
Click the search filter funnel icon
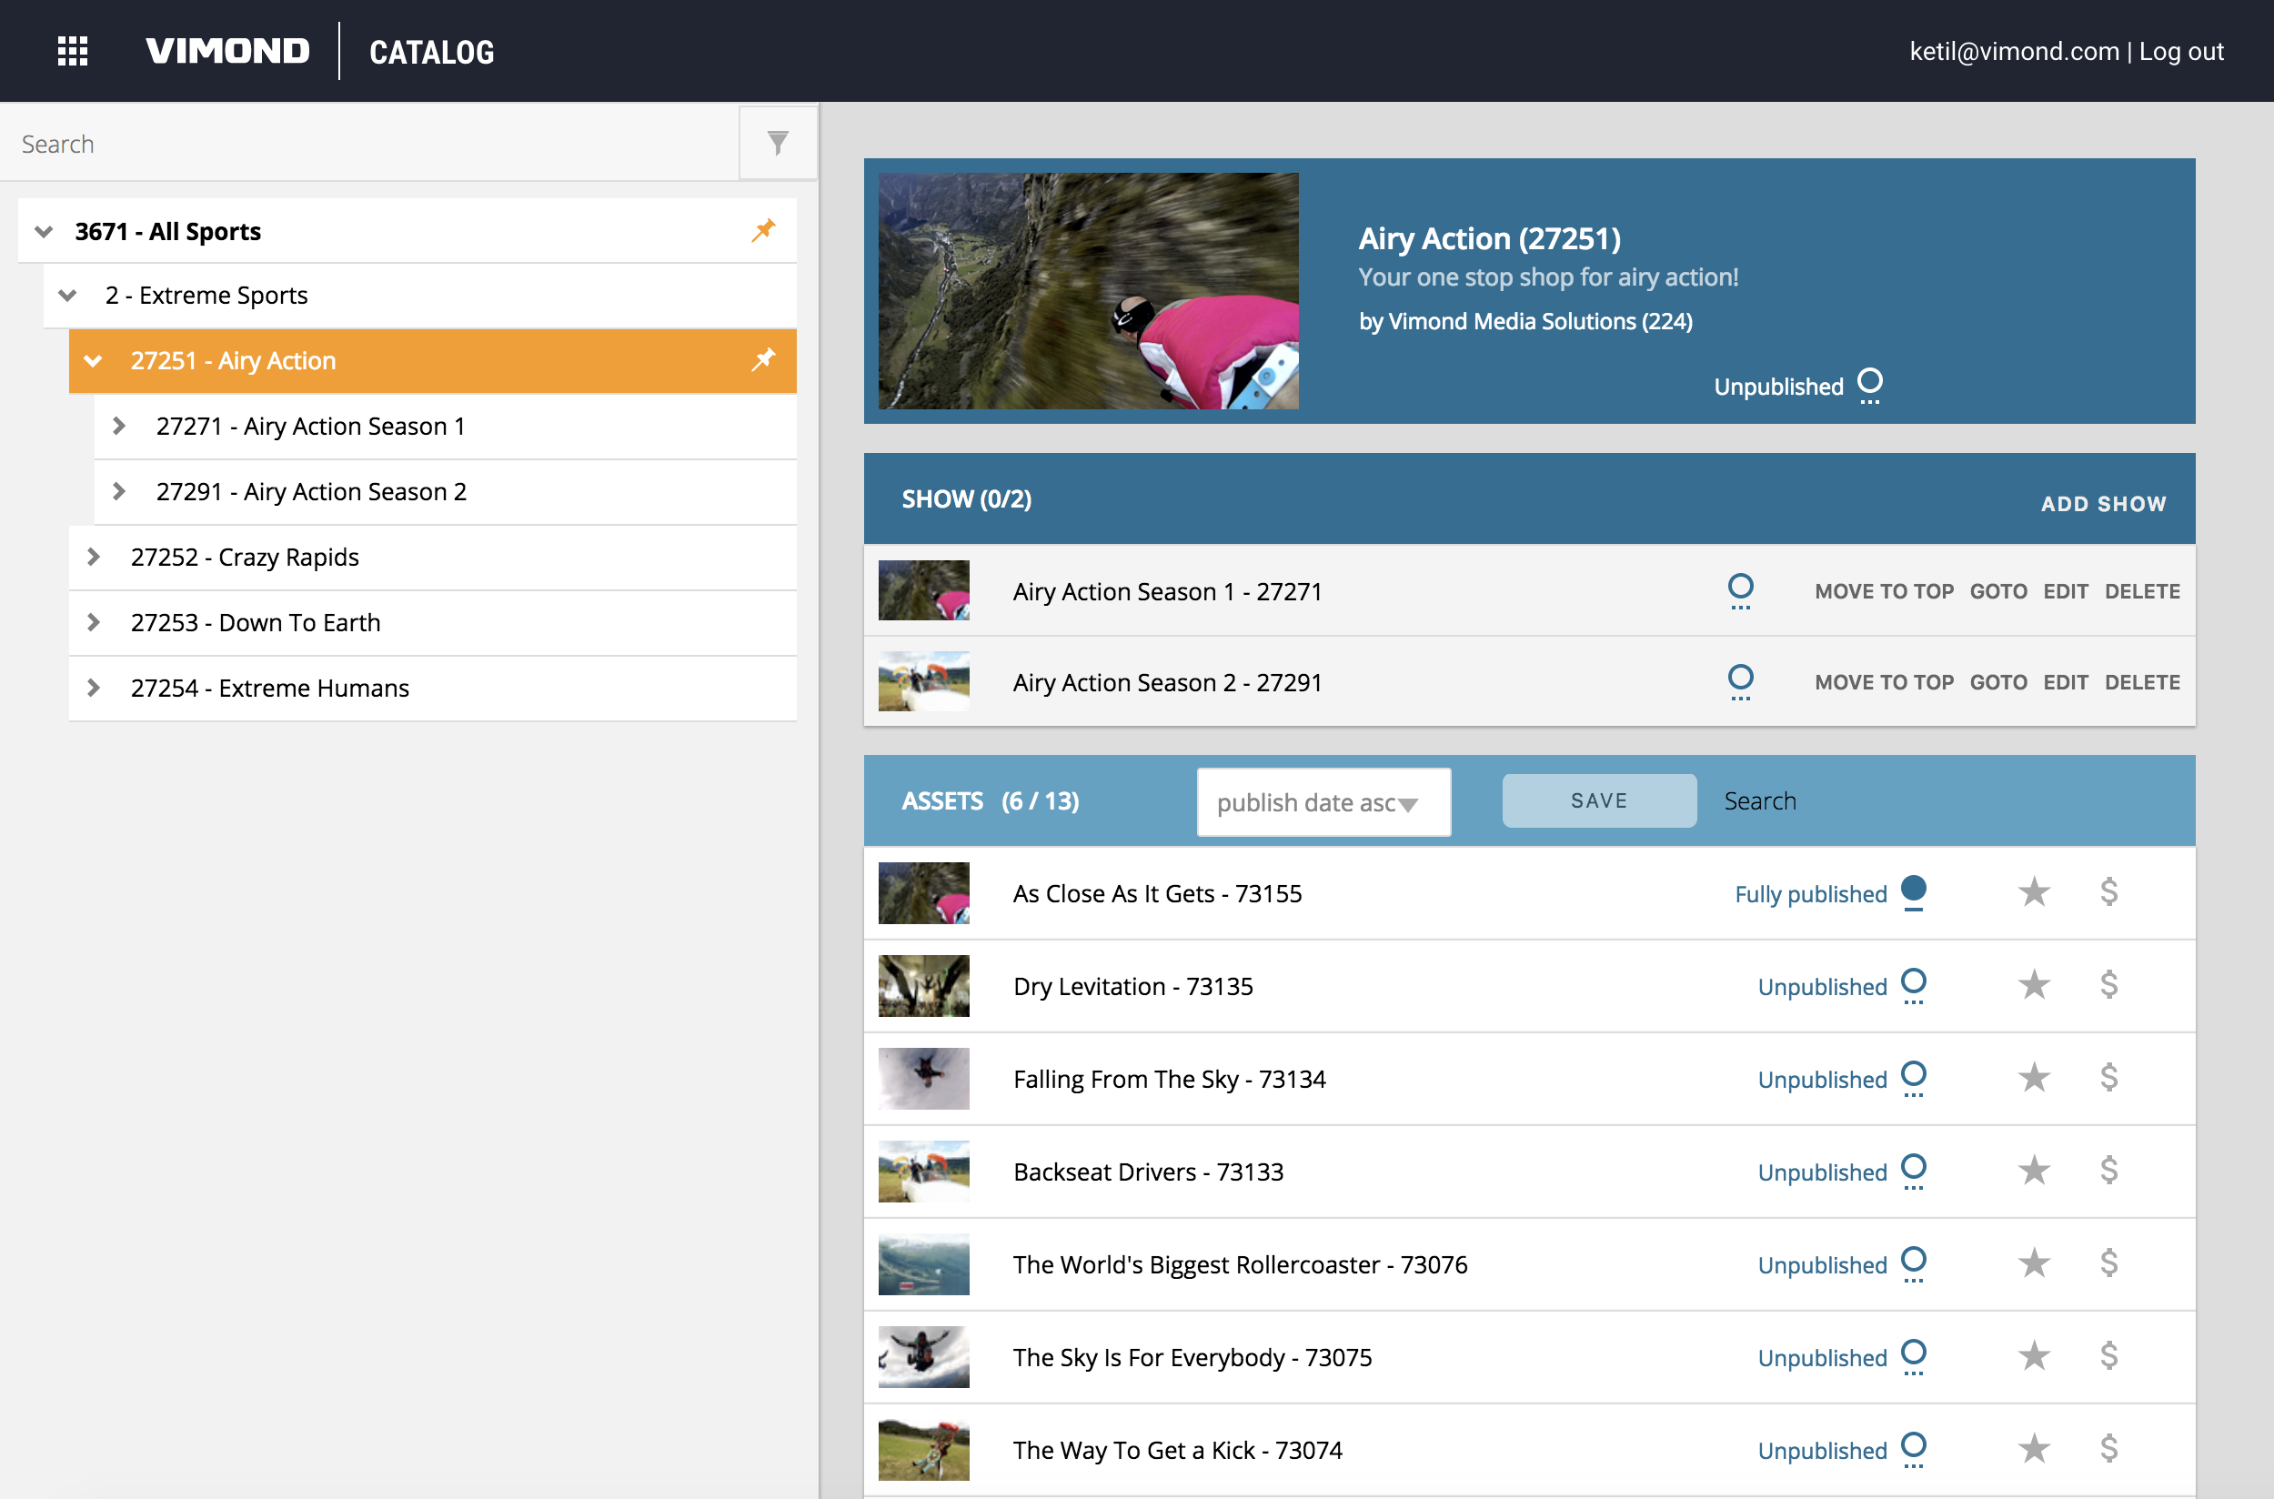click(x=778, y=144)
